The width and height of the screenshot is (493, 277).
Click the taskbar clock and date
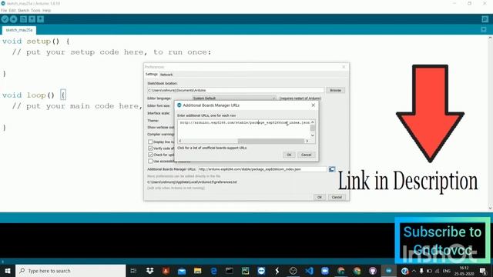464,271
